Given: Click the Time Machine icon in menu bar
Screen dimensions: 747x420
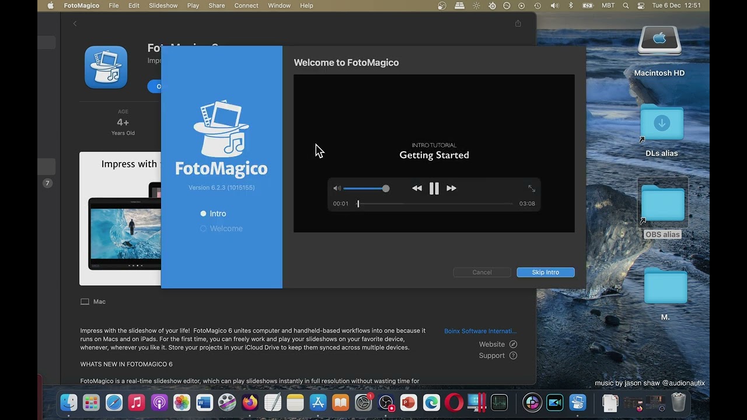Looking at the screenshot, I should point(537,5).
